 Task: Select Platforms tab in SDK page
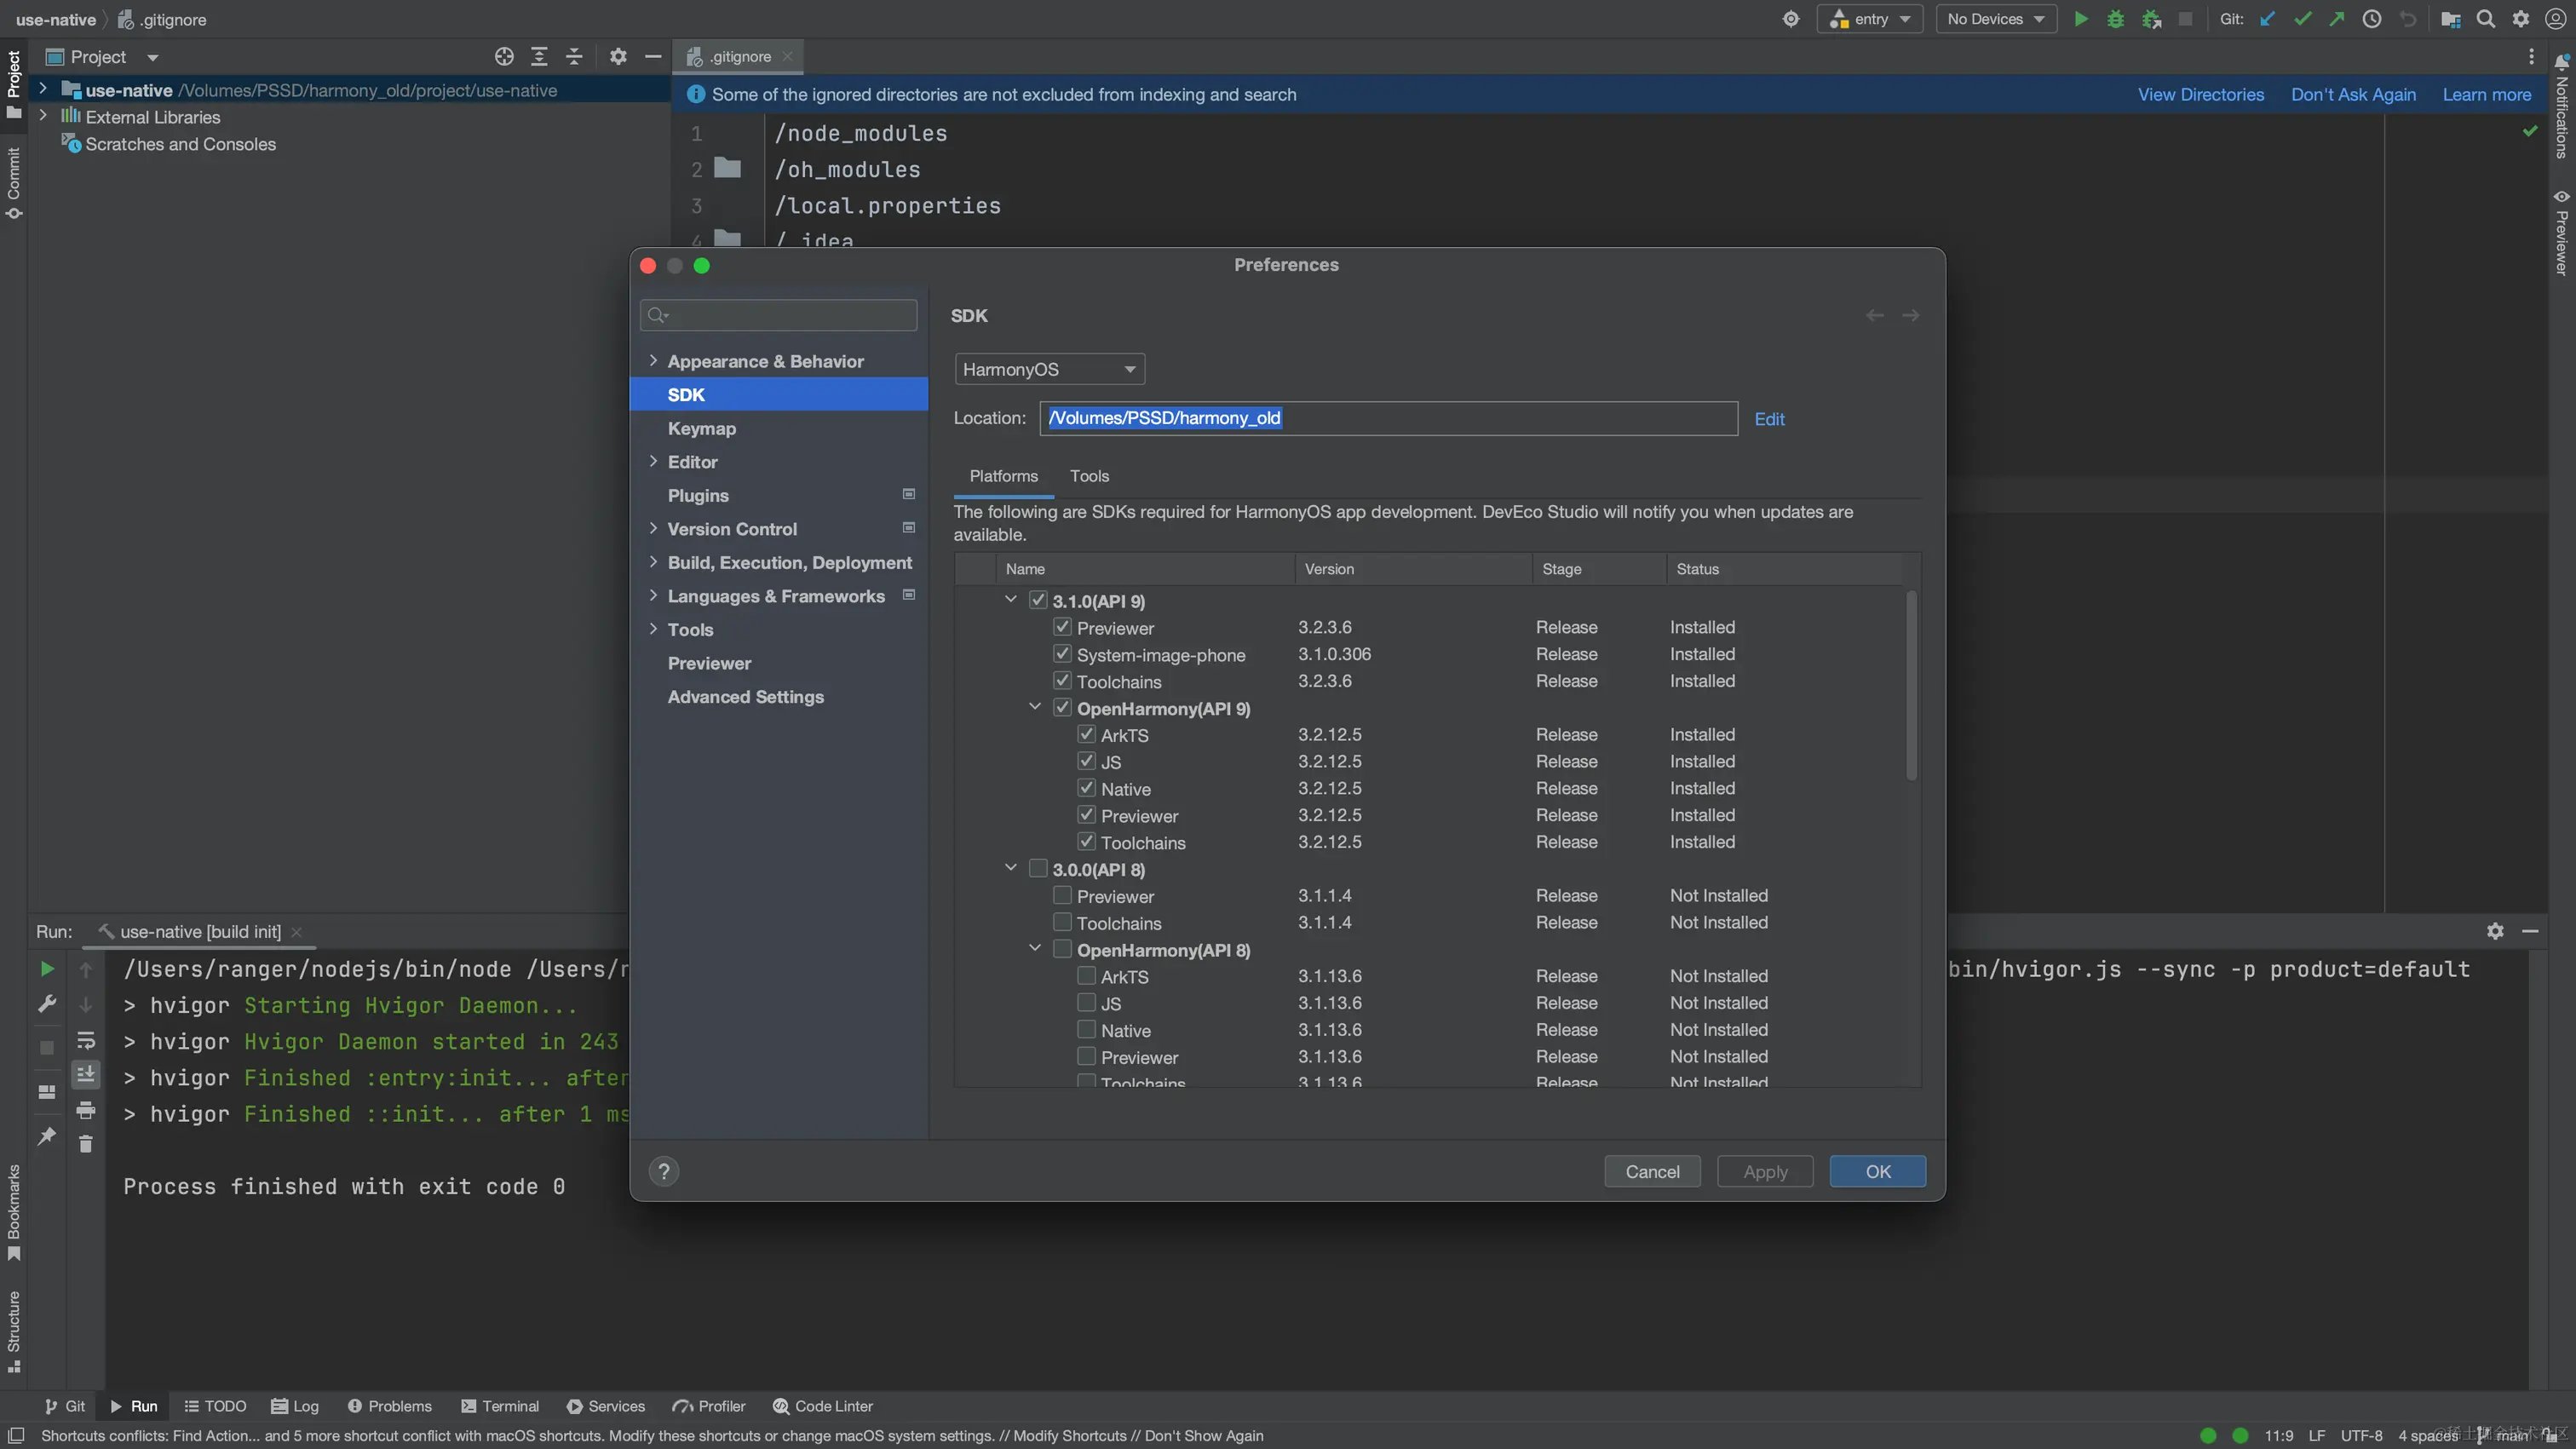click(1003, 476)
